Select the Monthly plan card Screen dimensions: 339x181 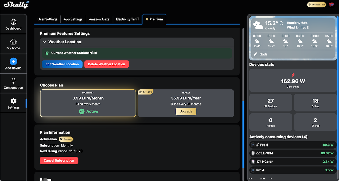pyautogui.click(x=88, y=103)
